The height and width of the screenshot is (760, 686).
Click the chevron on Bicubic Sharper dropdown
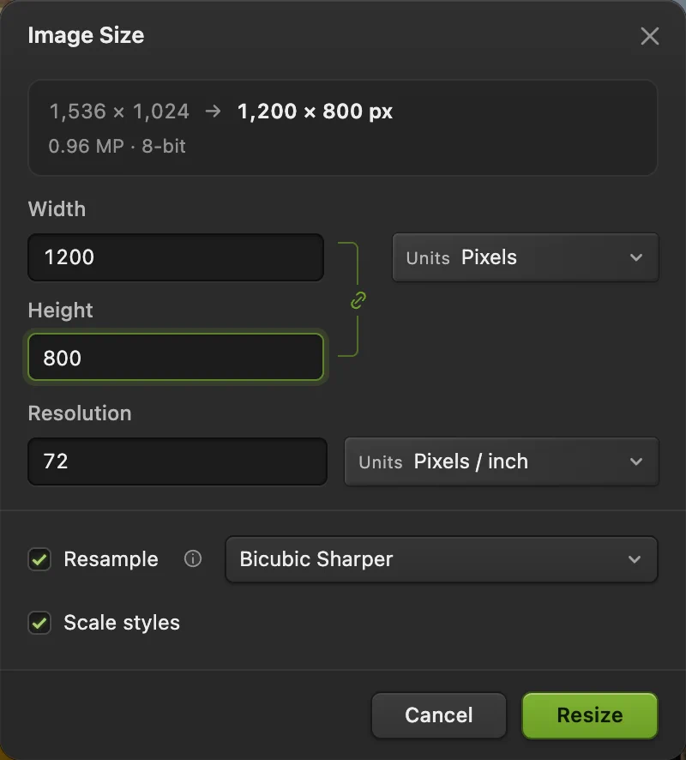(x=635, y=559)
